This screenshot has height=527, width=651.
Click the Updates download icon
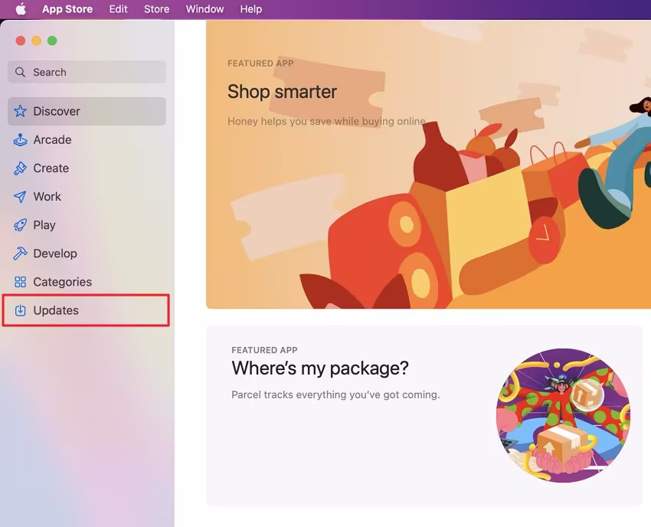[x=20, y=310]
